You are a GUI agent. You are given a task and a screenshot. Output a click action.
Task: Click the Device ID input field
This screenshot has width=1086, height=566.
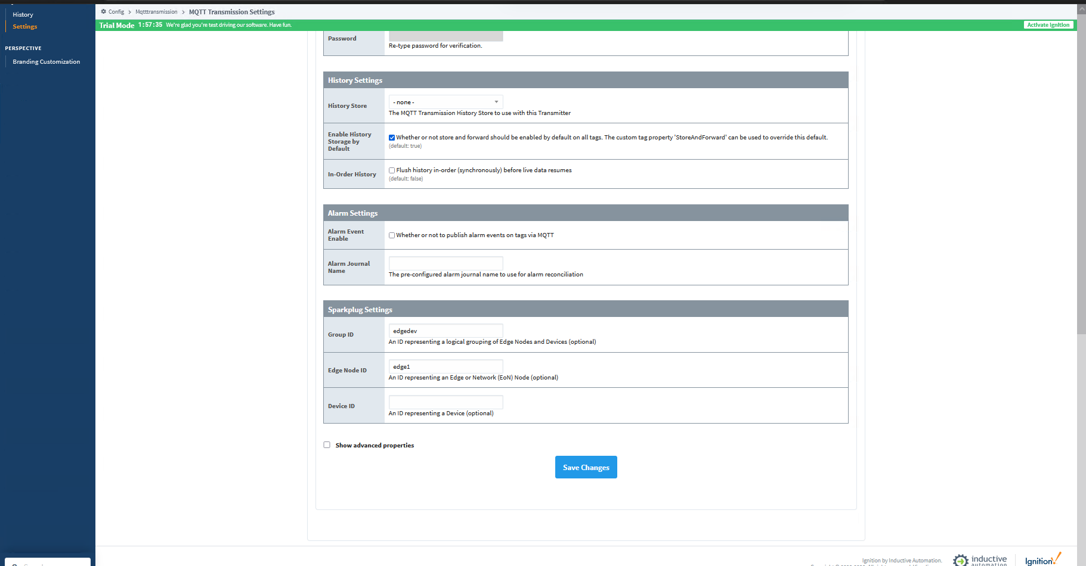point(445,402)
